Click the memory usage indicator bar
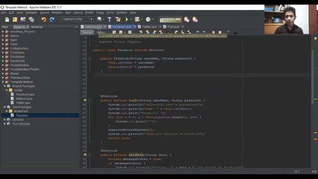This screenshot has height=179, width=318. [x=170, y=19]
